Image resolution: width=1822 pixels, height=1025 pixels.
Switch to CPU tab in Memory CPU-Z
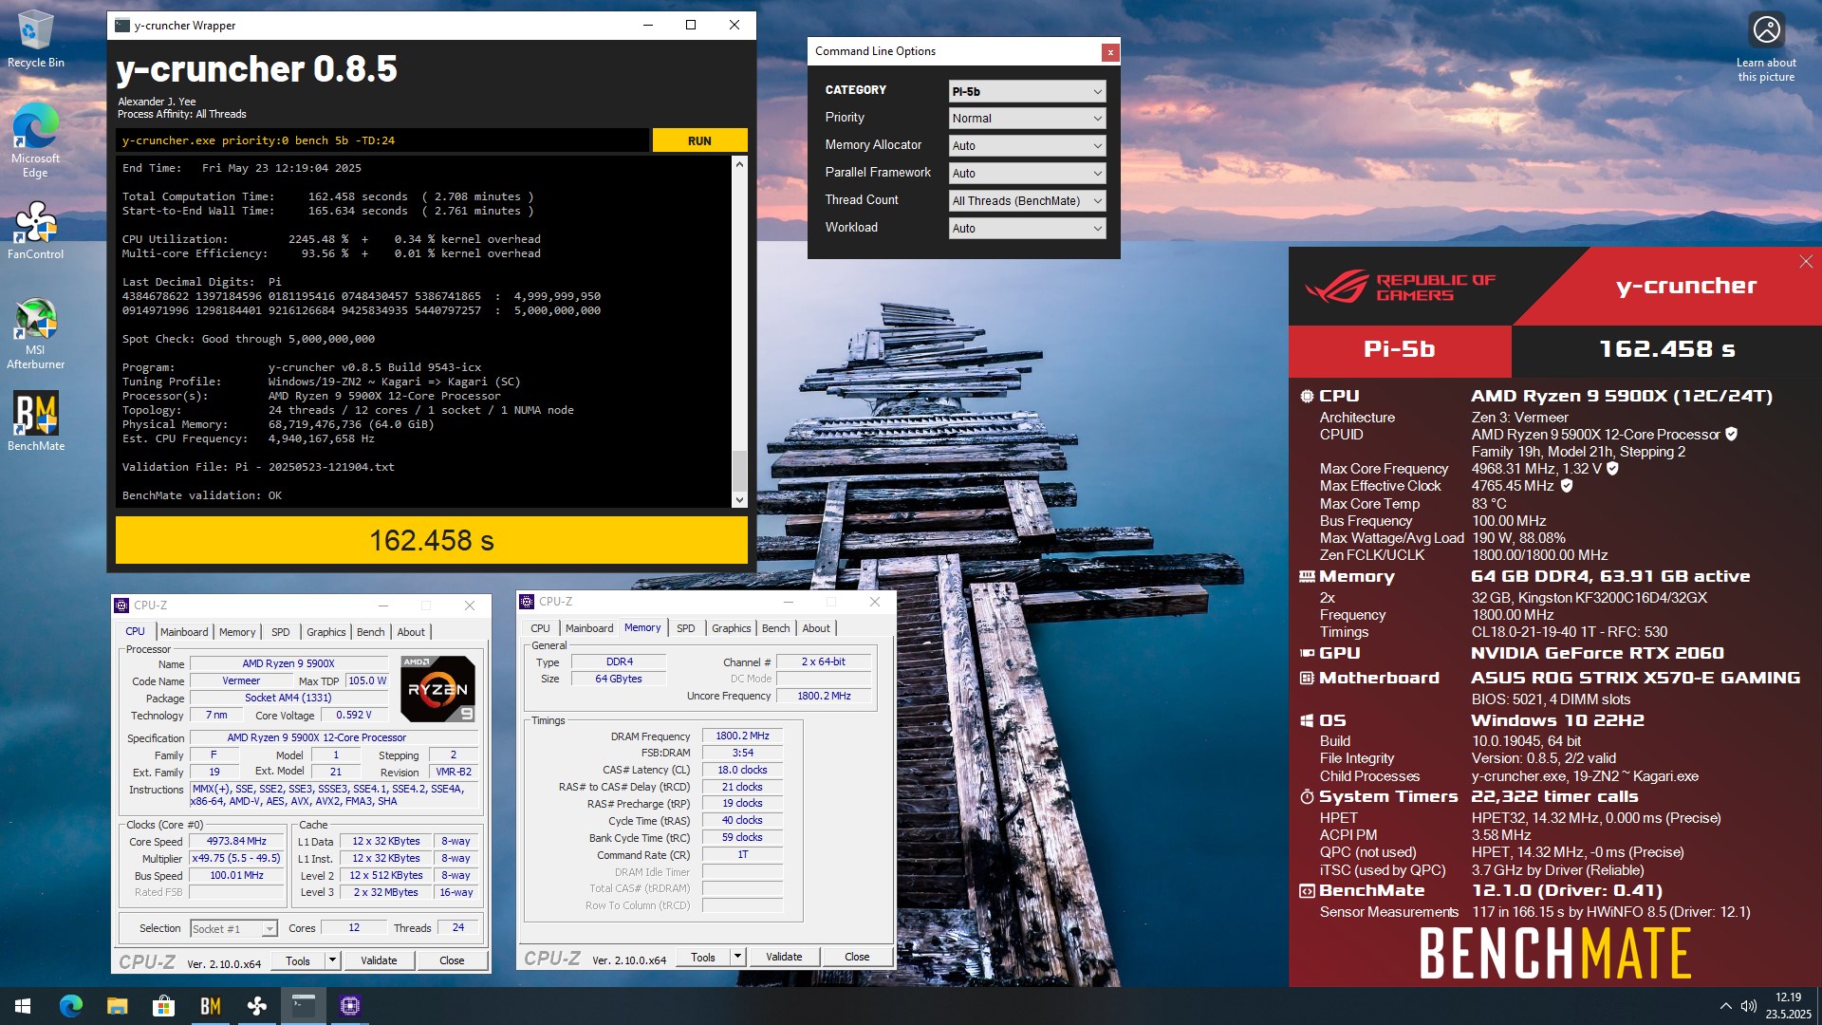click(x=540, y=628)
